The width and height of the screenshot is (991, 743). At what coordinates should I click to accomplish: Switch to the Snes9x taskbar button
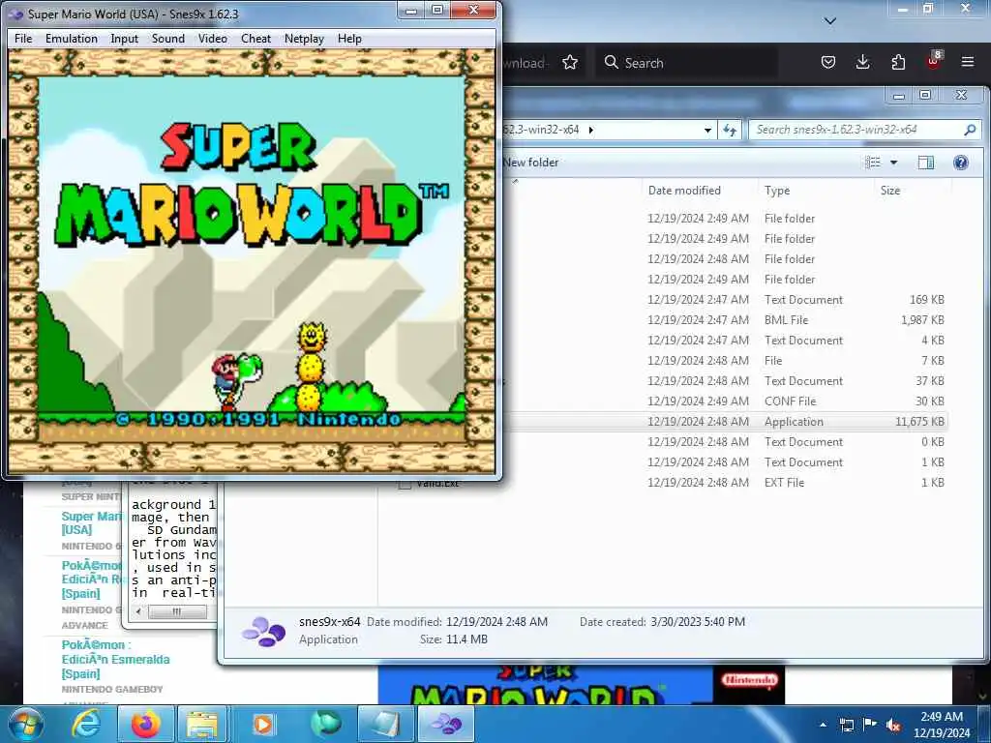[445, 724]
